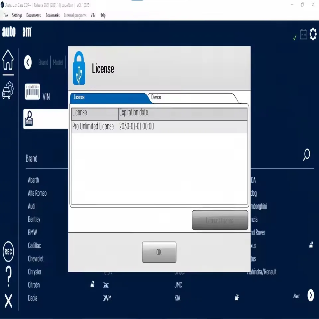Open the Help menu

103,16
